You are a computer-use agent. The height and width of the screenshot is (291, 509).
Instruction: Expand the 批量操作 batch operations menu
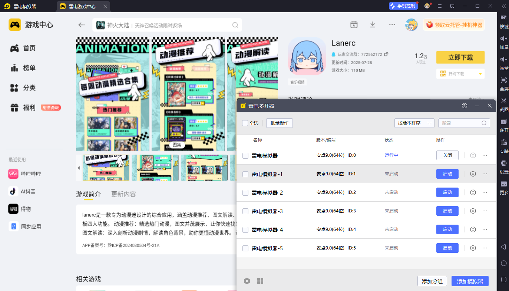280,123
